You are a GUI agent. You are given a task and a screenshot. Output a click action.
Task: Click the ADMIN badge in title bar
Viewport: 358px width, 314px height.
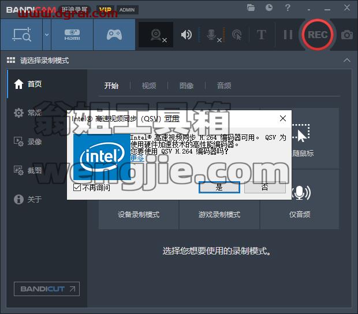point(127,10)
